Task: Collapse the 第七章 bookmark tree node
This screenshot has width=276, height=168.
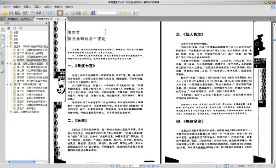Action: (8, 84)
